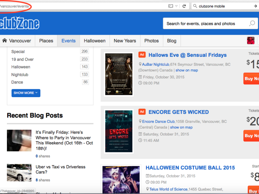Click the 296 count badge
This screenshot has height=194, width=259.
(x=85, y=51)
